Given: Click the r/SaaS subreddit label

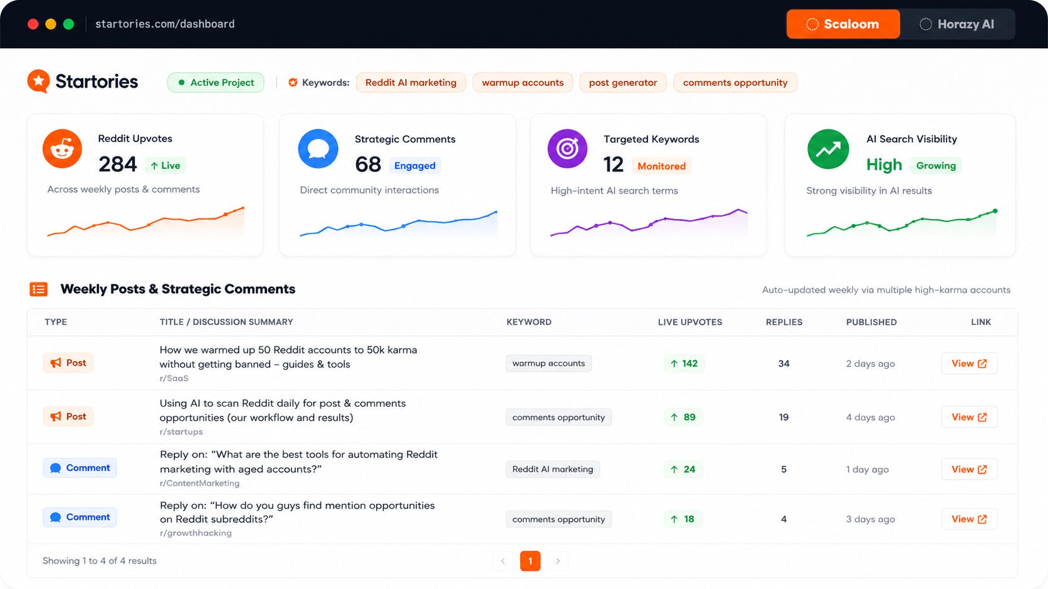Looking at the screenshot, I should tap(174, 378).
